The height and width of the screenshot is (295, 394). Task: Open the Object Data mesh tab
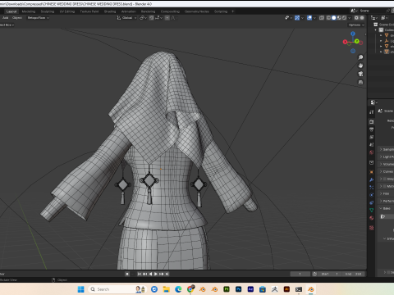pos(371,211)
